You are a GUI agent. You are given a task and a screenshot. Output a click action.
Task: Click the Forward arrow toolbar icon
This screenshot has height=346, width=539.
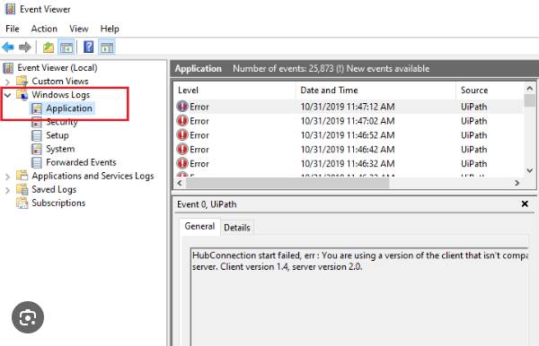[25, 47]
